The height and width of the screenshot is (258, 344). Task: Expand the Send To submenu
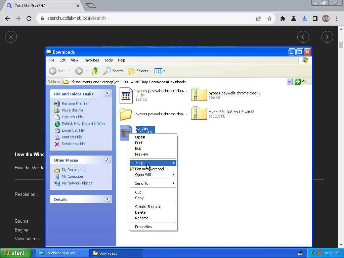click(x=153, y=183)
